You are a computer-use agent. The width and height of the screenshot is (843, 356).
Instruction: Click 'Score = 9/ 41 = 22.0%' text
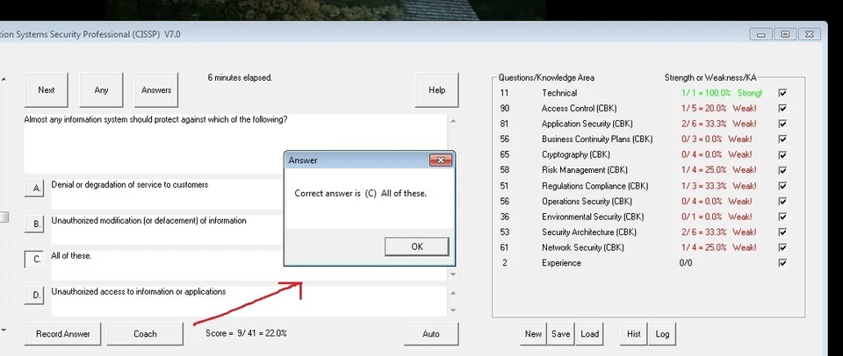click(x=246, y=333)
